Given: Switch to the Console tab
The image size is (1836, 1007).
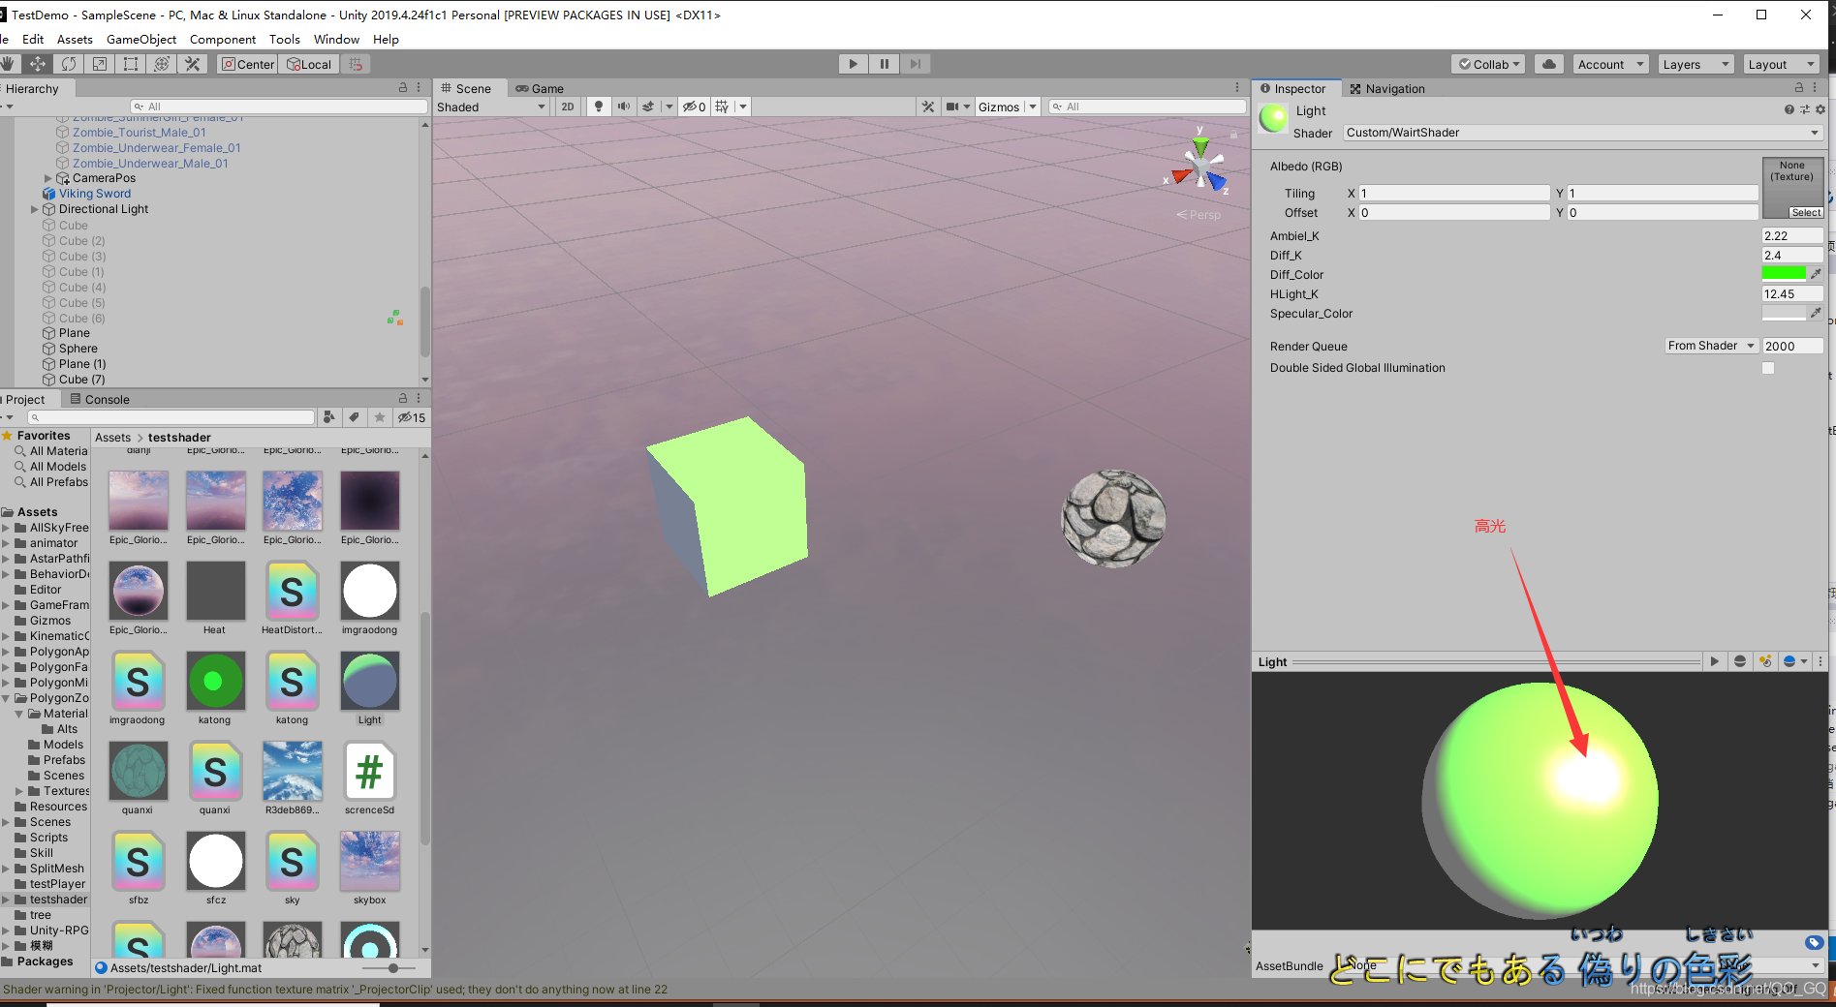Looking at the screenshot, I should pyautogui.click(x=100, y=399).
